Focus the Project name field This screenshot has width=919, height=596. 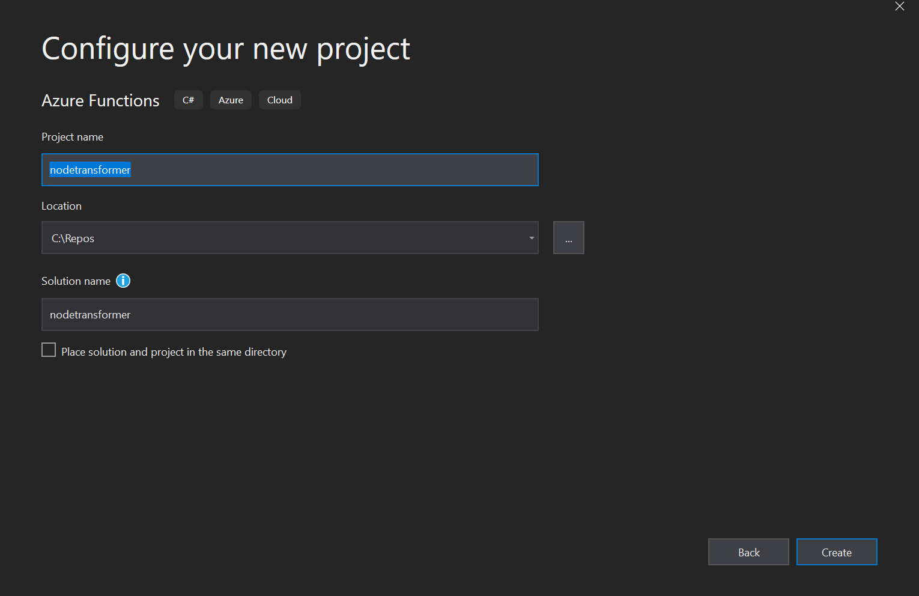[290, 170]
